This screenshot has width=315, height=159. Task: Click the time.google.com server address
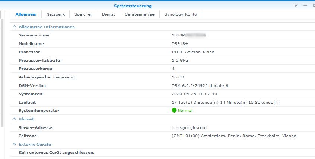(x=189, y=127)
